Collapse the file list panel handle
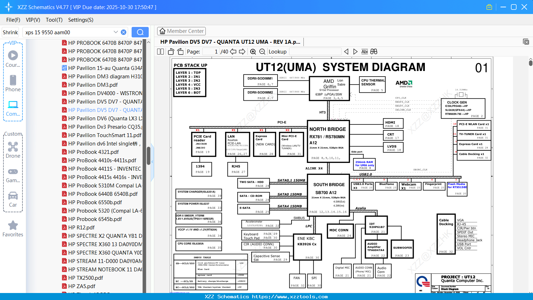 point(152,162)
